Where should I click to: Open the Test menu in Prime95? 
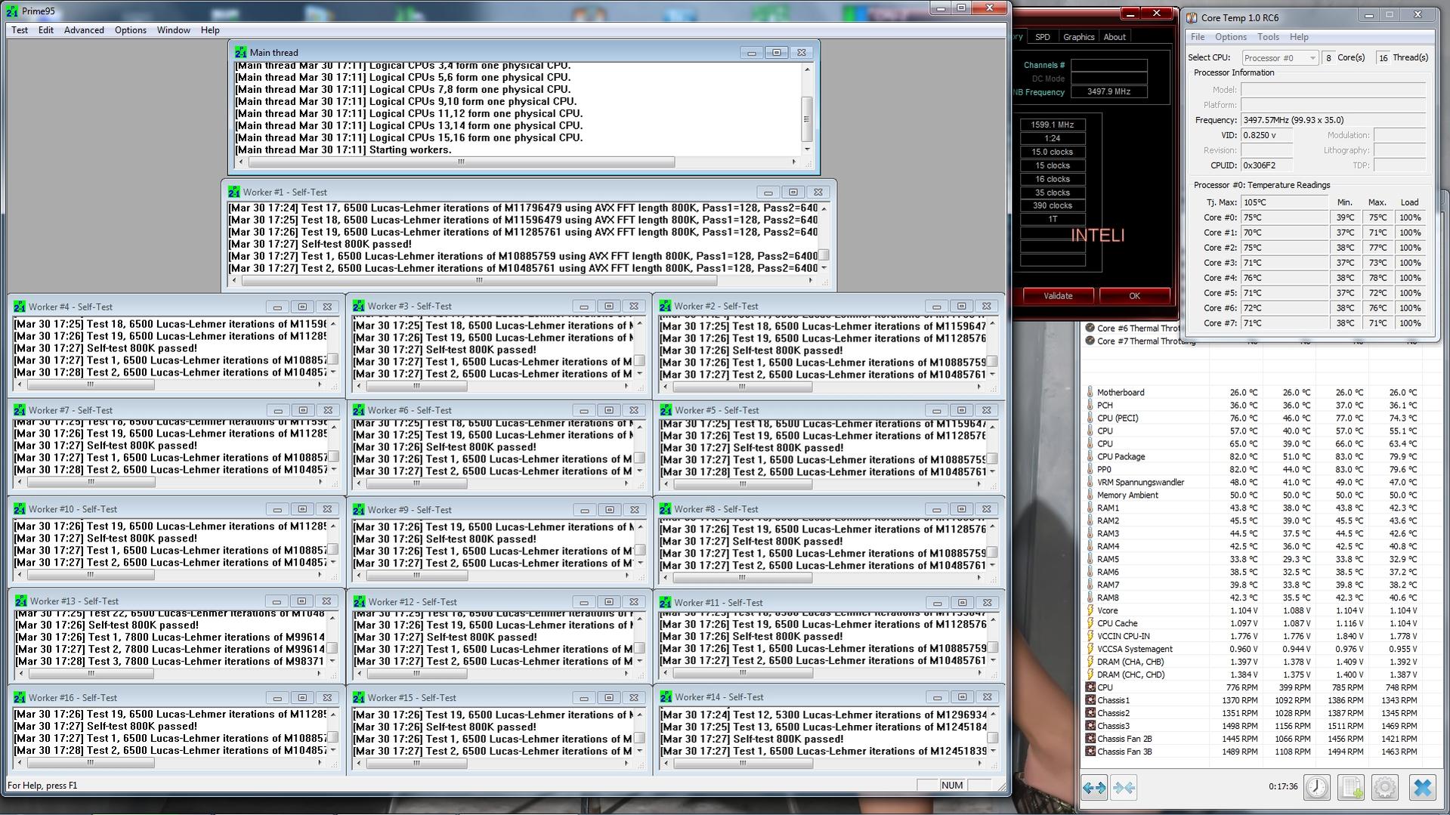(x=20, y=30)
